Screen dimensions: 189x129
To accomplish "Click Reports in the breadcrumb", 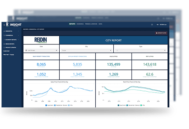I will pyautogui.click(x=26, y=29).
